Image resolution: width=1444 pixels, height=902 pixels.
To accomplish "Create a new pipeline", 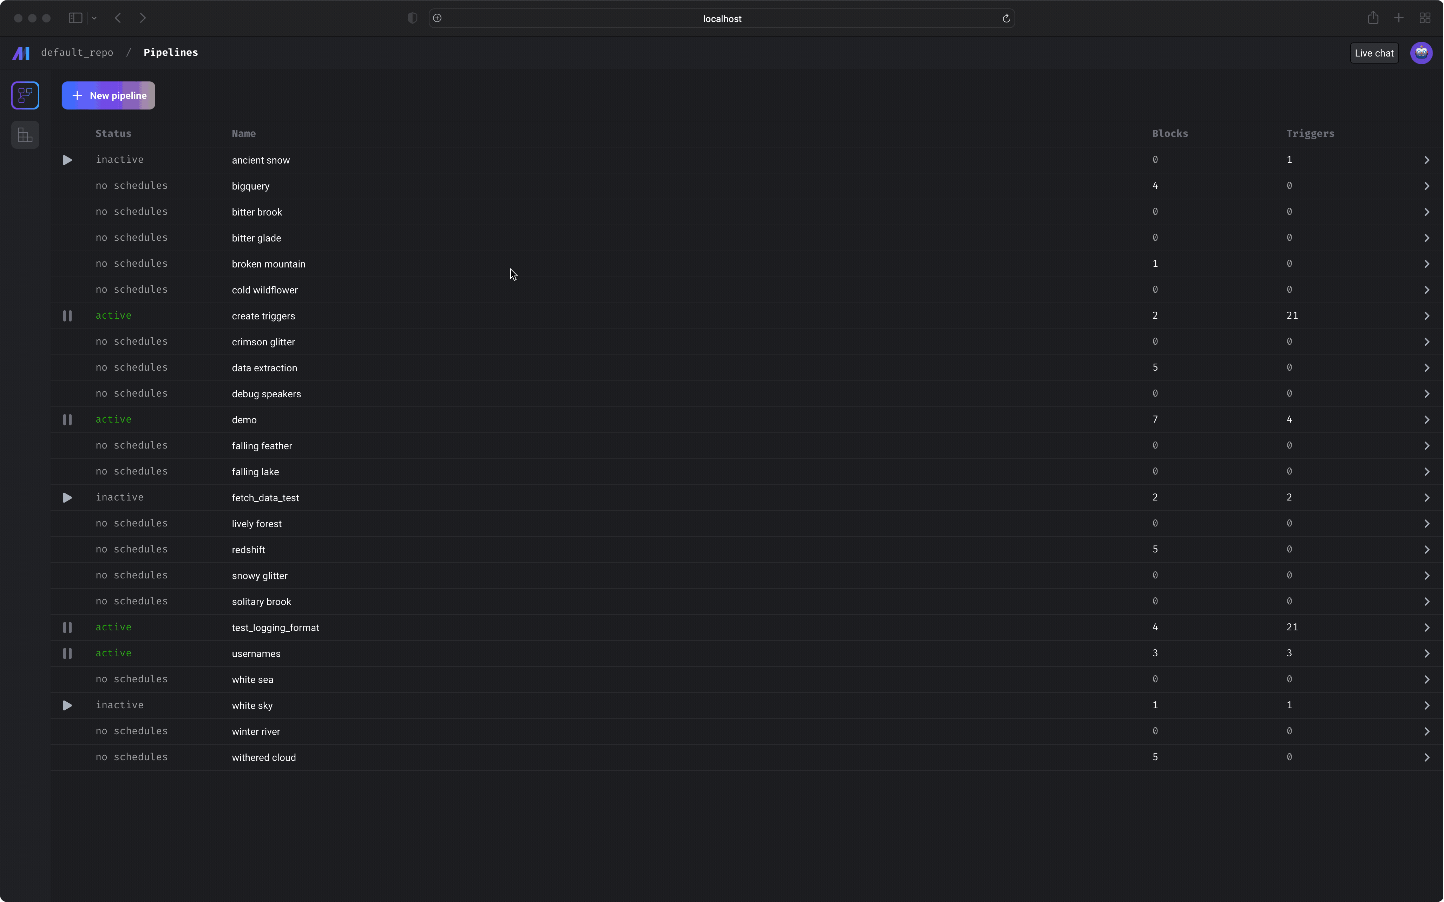I will (108, 95).
